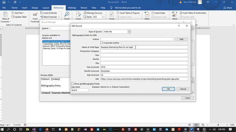This screenshot has height=132, width=236.
Task: Select Ramsey, Dave source in Master List
Action: (56, 48)
